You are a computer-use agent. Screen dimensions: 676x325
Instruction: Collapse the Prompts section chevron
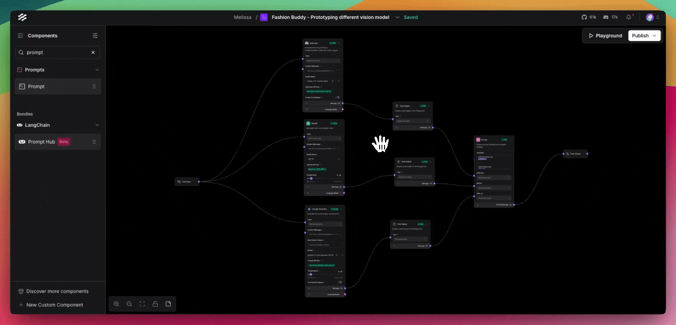point(97,70)
